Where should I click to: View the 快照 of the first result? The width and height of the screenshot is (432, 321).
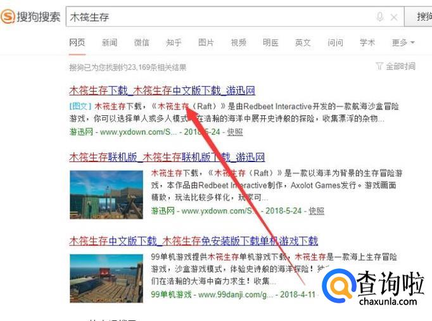coord(235,132)
